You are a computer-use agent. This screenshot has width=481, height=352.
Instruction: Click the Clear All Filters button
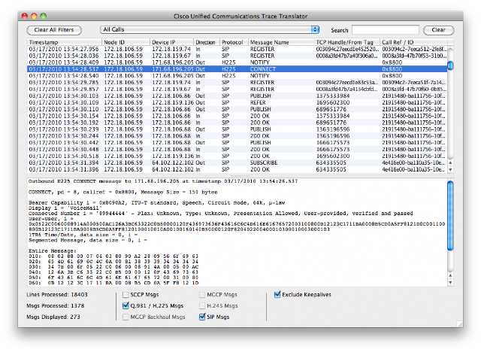coord(54,30)
